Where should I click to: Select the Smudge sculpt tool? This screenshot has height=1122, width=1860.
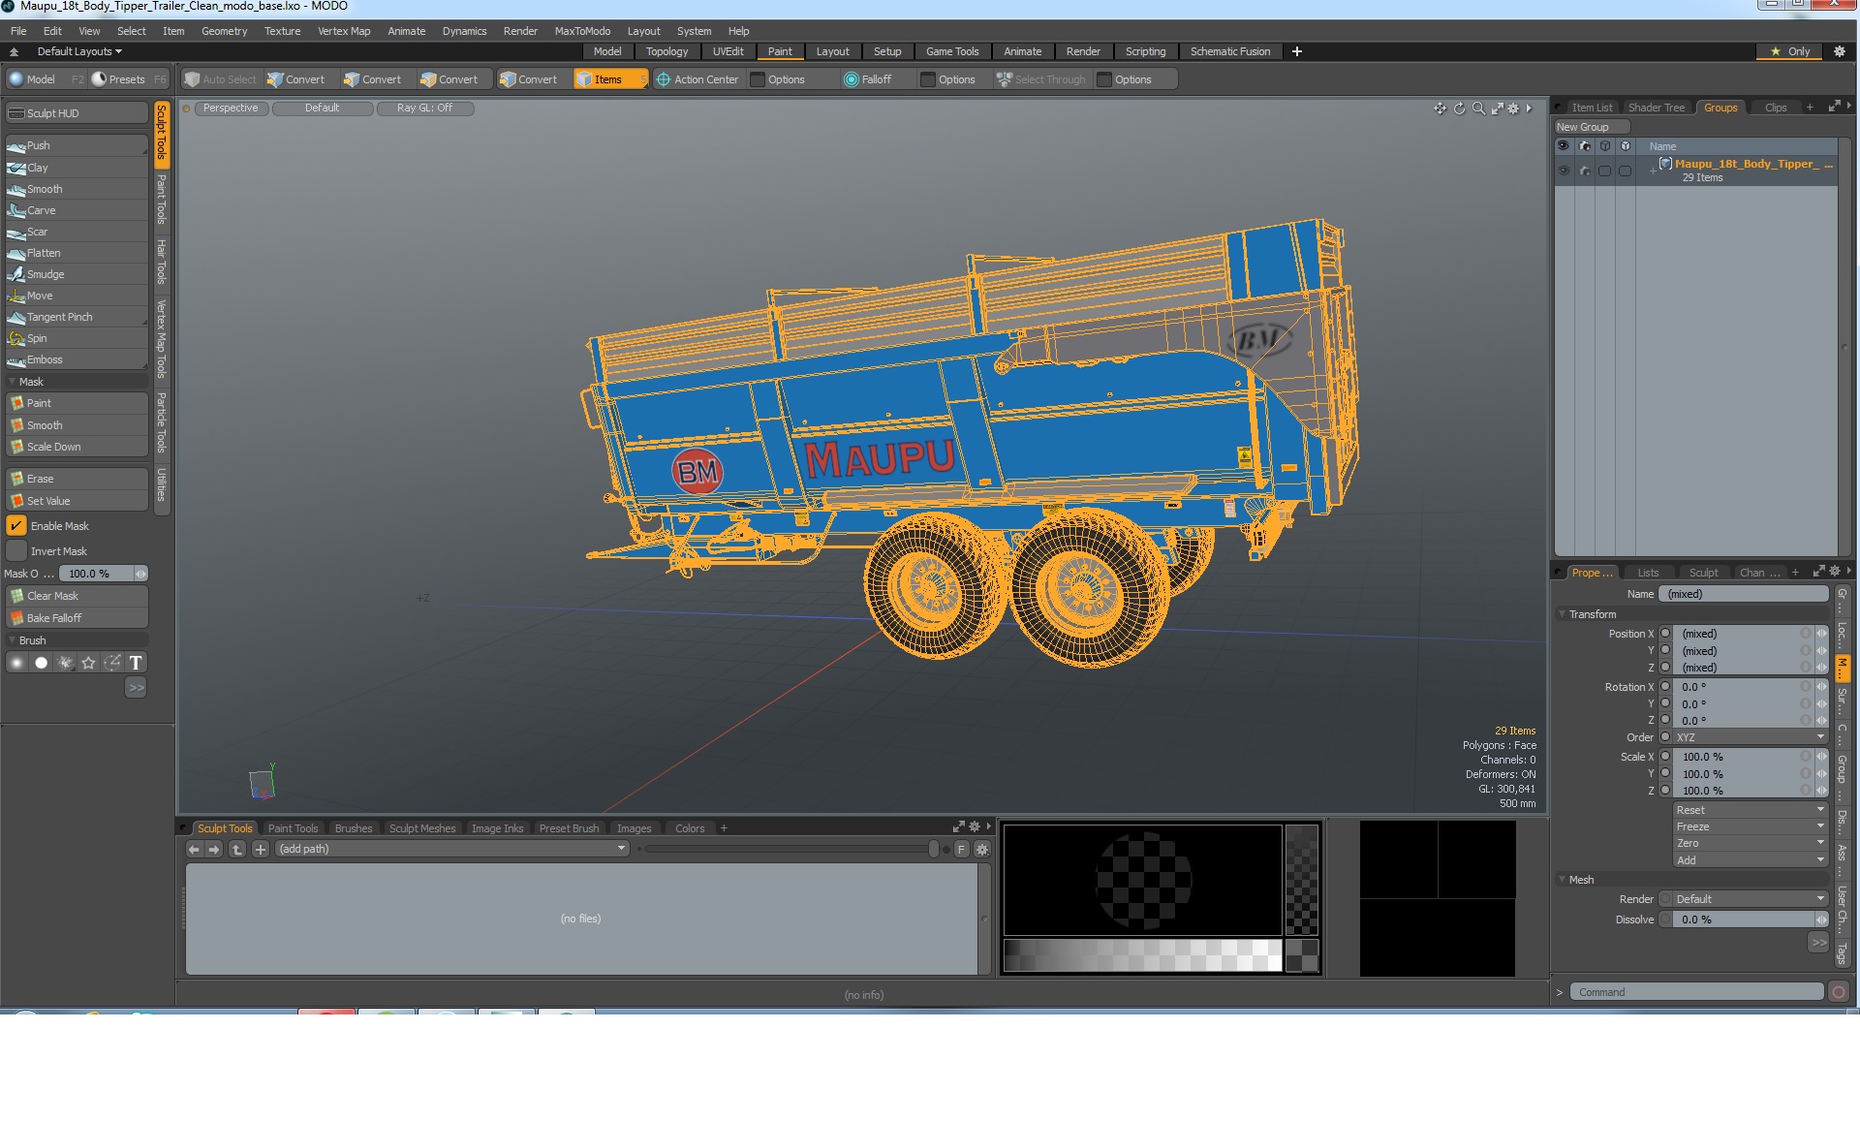coord(77,274)
